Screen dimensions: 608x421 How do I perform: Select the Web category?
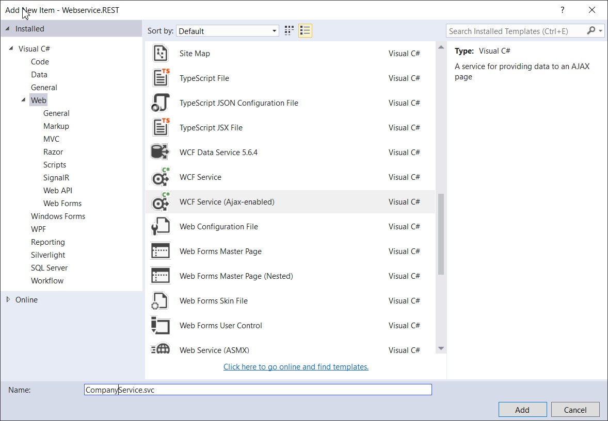tap(38, 100)
